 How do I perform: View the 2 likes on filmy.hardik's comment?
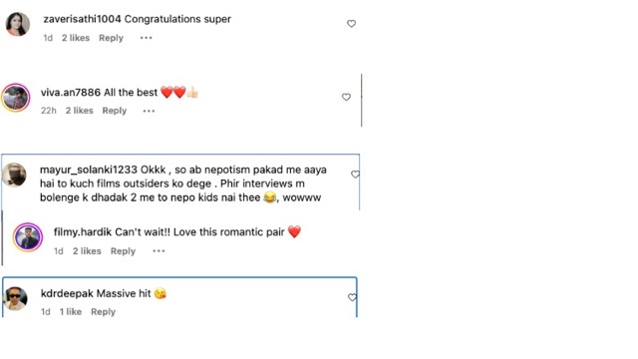(87, 251)
